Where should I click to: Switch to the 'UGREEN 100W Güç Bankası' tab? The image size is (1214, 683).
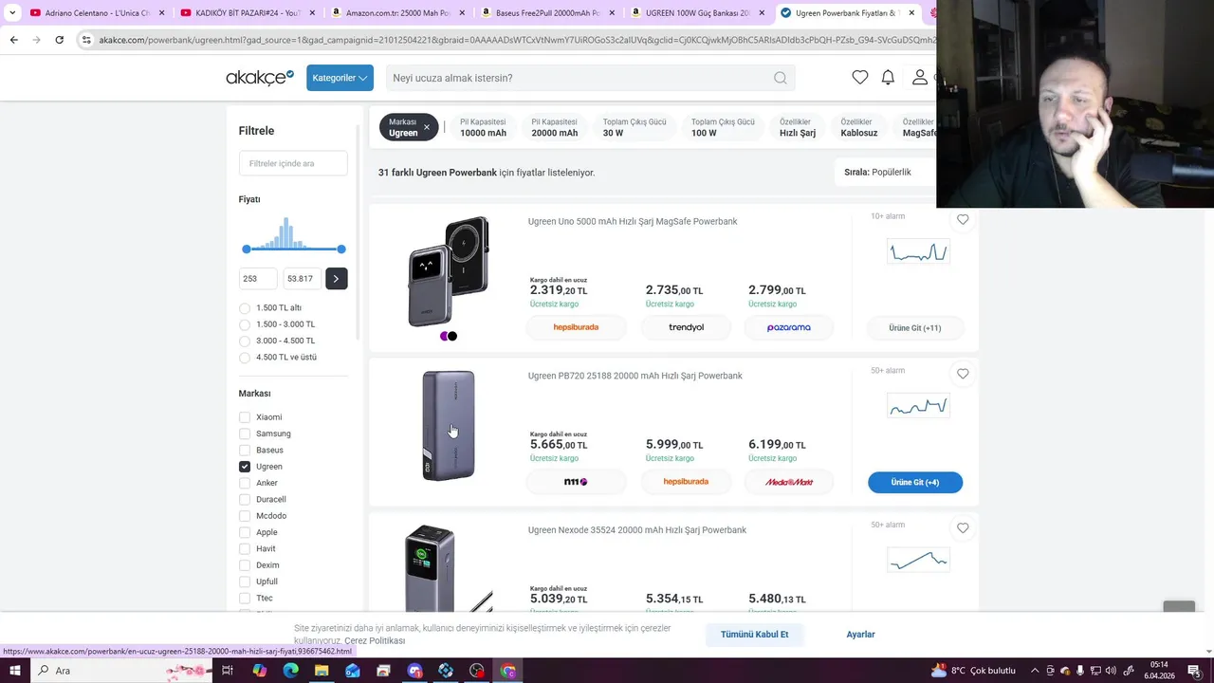[697, 13]
